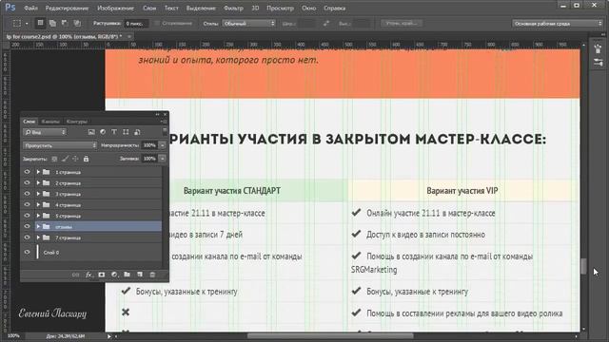Switch to the 'Каналы' tab
609x342 pixels.
(x=50, y=122)
